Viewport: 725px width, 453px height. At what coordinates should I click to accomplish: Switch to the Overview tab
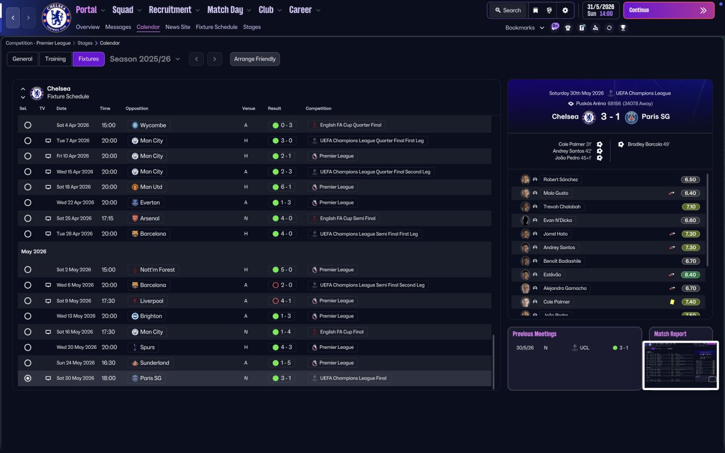tap(88, 27)
